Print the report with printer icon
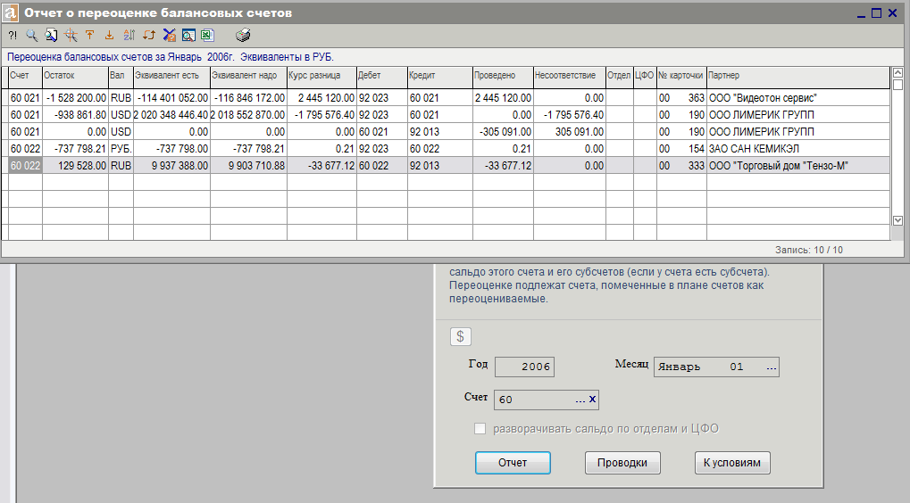Image resolution: width=910 pixels, height=503 pixels. pyautogui.click(x=243, y=36)
